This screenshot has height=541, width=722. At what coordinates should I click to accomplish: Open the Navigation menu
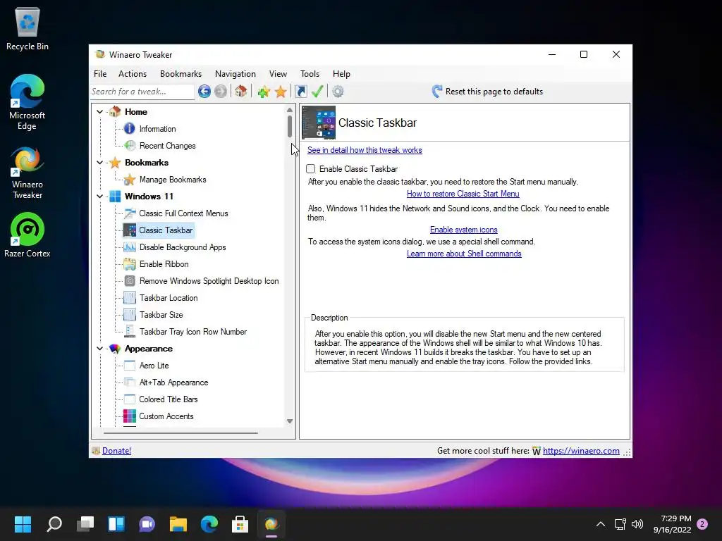235,73
